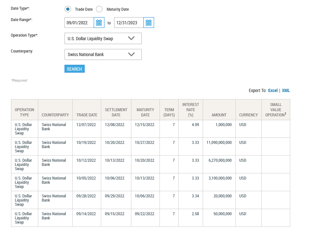Screen dimensions: 311x233
Task: Click maturity date 10/27/2022
Action: point(145,143)
